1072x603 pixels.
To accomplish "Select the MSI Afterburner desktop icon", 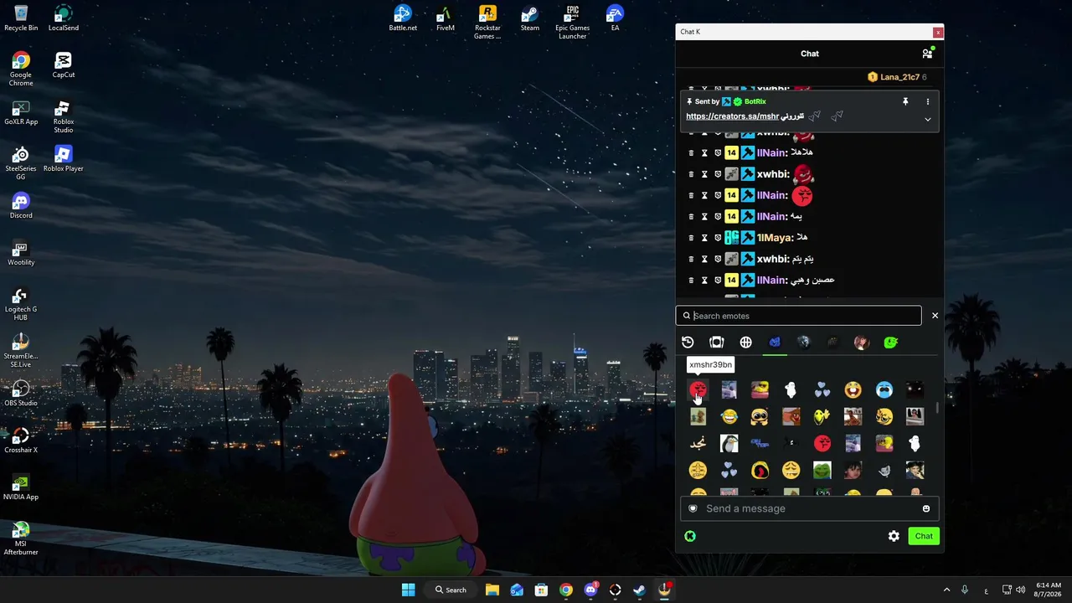I will (21, 538).
